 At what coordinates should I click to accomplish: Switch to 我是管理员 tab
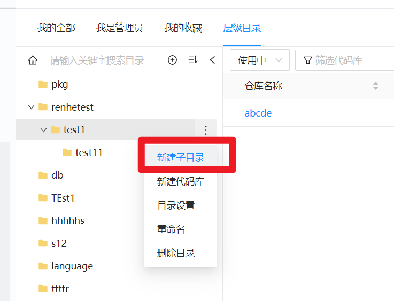120,28
